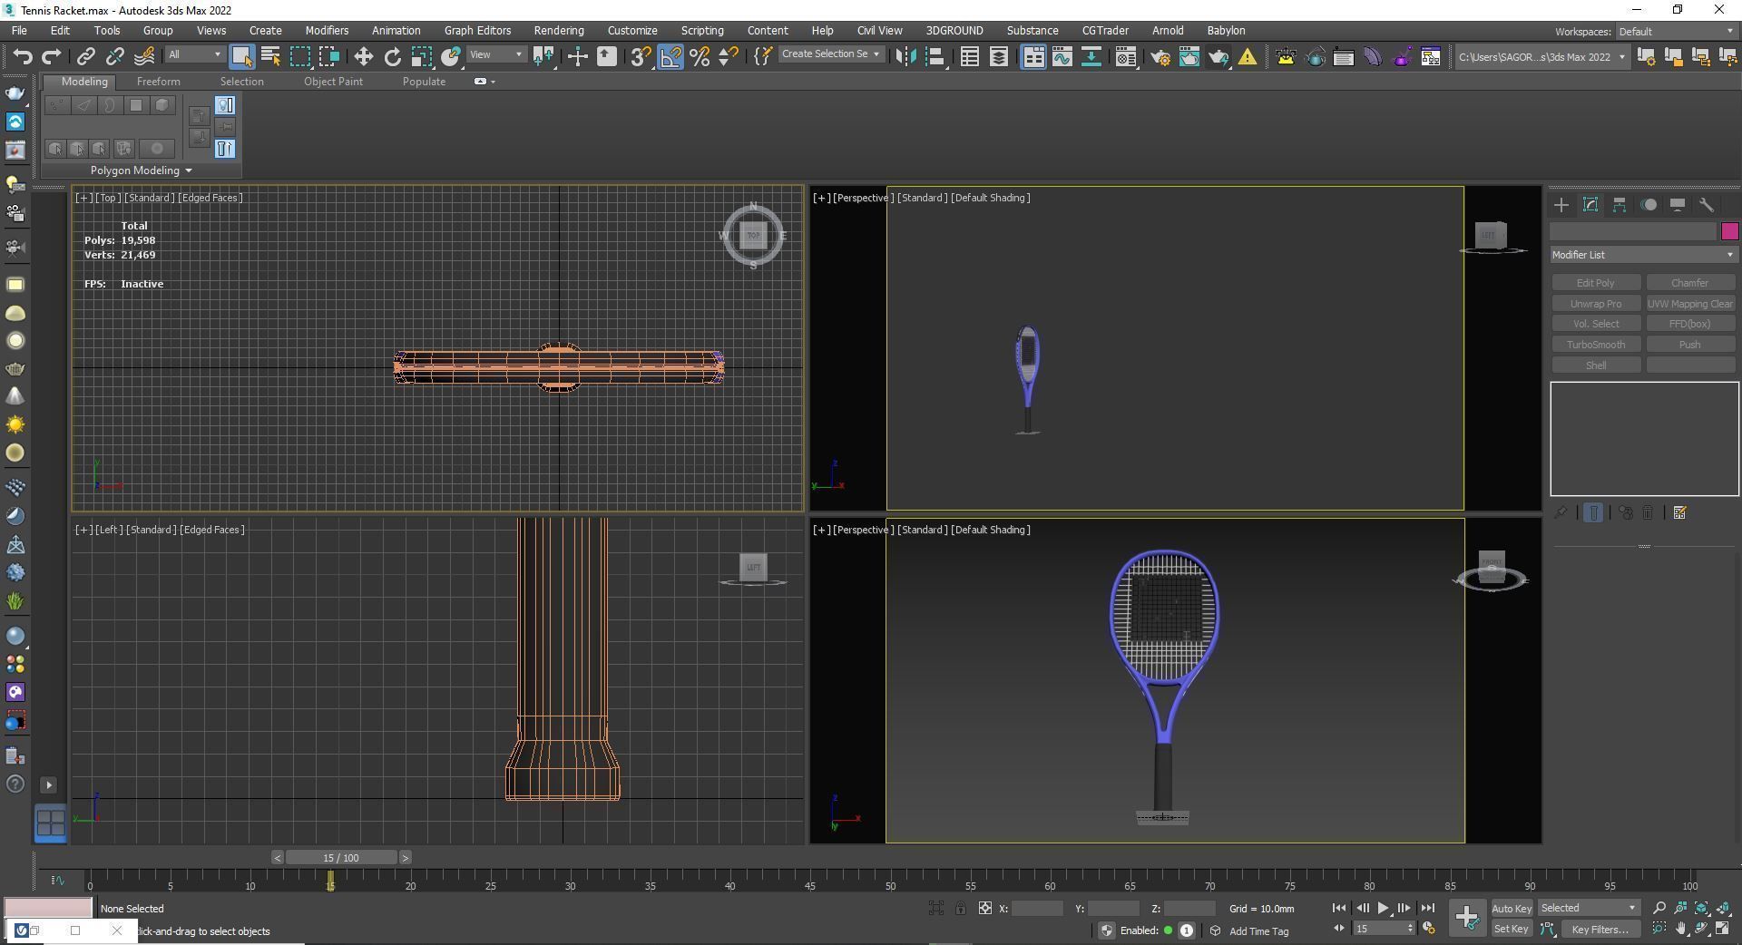
Task: Toggle Window/Crossing selection mode
Action: click(328, 56)
